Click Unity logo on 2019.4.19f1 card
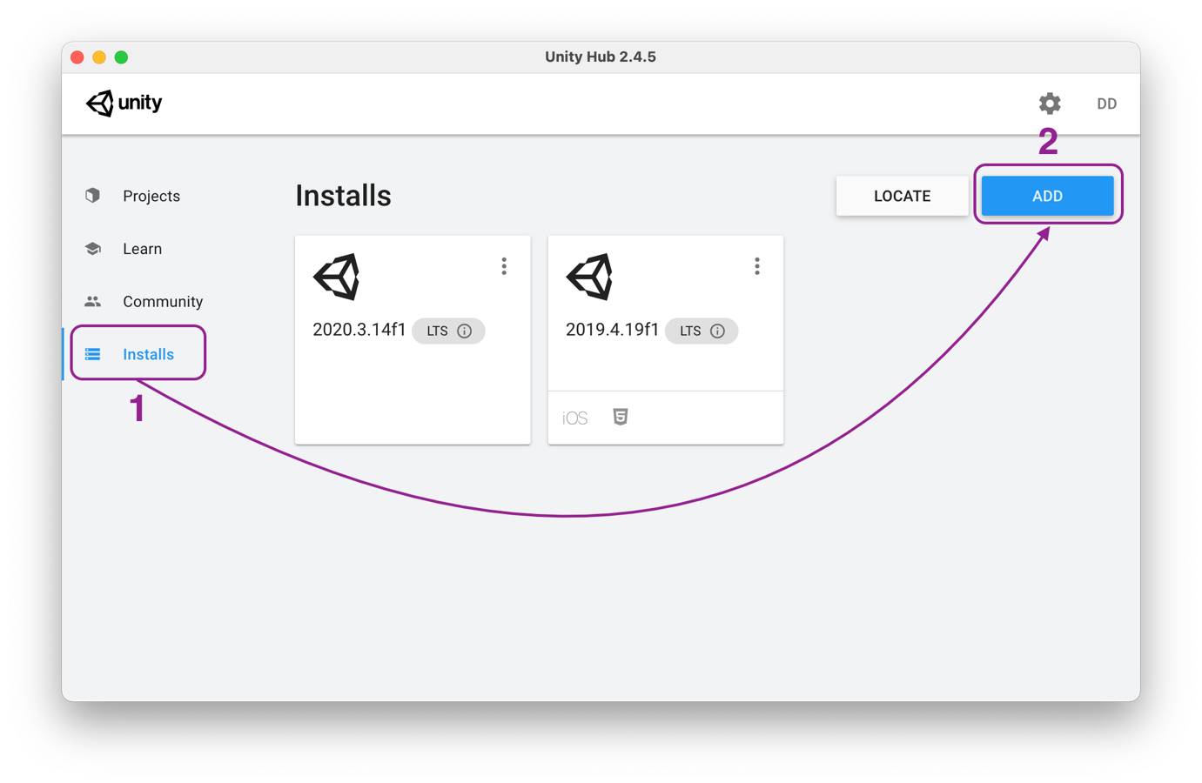 click(x=589, y=277)
